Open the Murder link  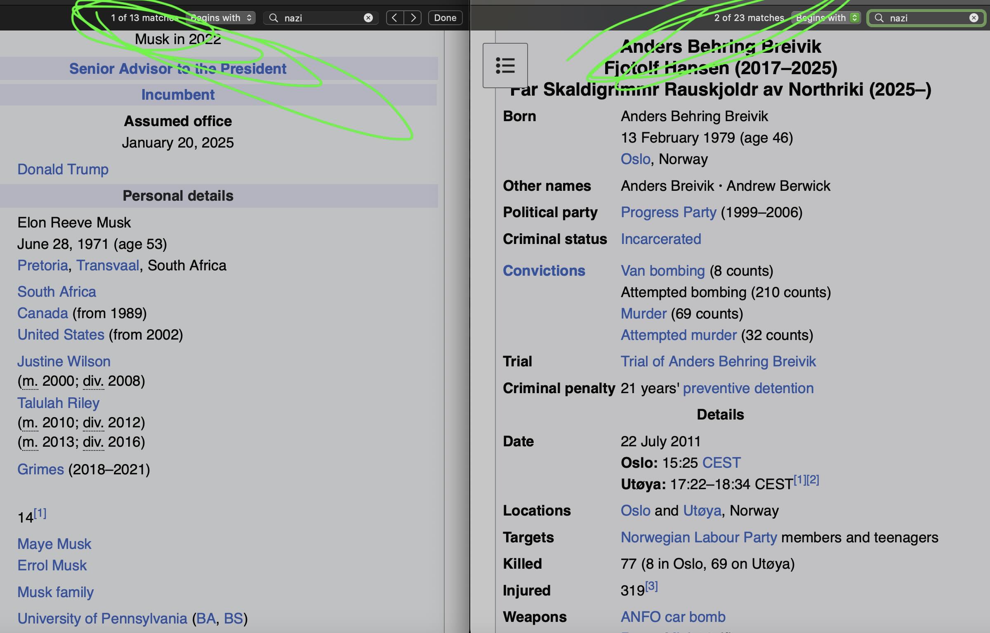click(643, 314)
